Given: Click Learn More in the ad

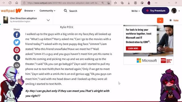Looking at the screenshot, I should [x=133, y=48].
